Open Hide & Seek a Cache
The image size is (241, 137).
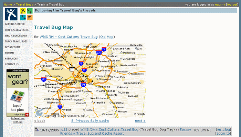[x=17, y=30]
